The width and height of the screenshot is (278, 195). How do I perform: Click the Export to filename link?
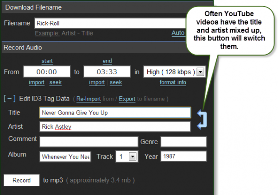click(x=127, y=99)
